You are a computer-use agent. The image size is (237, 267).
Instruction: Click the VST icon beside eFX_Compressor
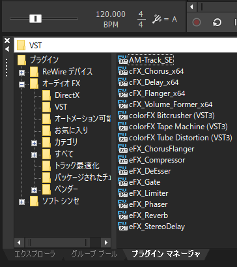pos(122,160)
